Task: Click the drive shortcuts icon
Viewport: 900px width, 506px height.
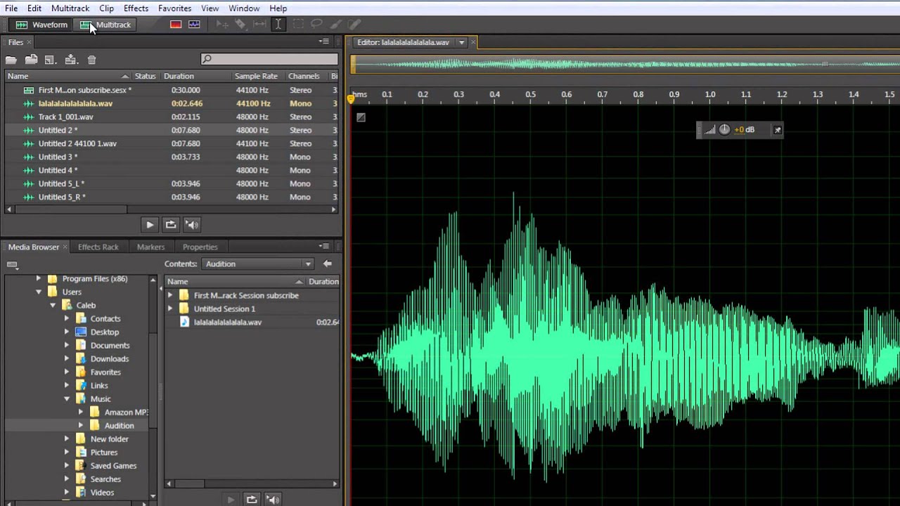Action: [12, 265]
